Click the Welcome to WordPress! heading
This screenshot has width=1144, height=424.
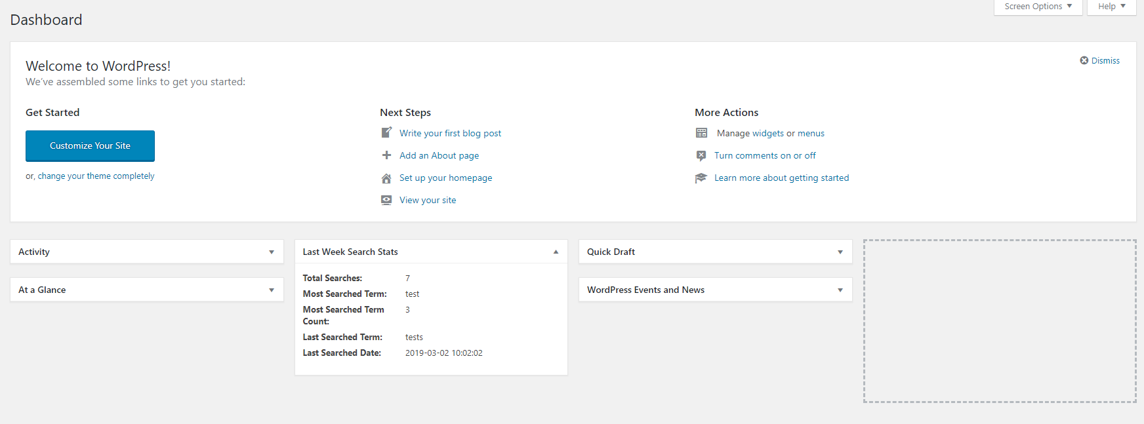pos(98,66)
